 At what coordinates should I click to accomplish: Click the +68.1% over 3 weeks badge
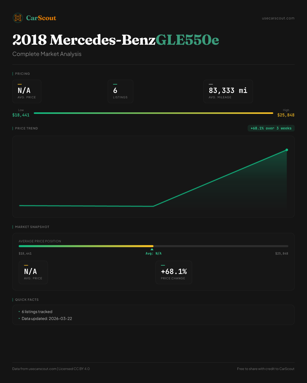271,128
